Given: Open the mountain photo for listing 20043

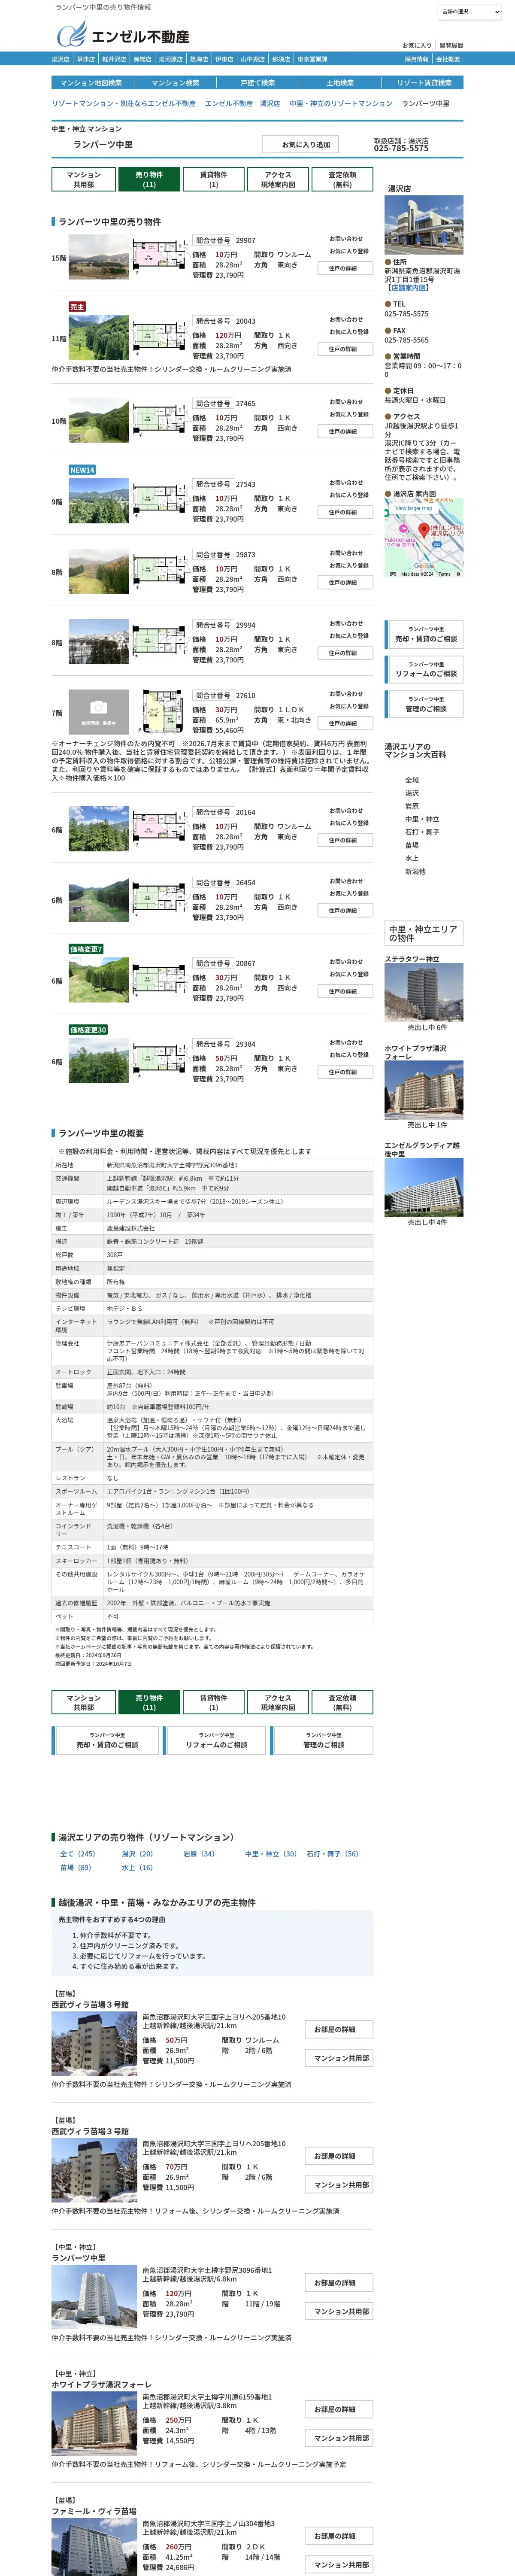Looking at the screenshot, I should [x=98, y=338].
